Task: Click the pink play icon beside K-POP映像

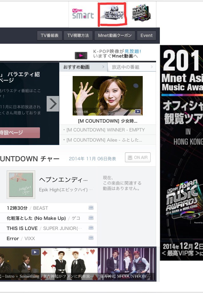Action: pyautogui.click(x=81, y=55)
